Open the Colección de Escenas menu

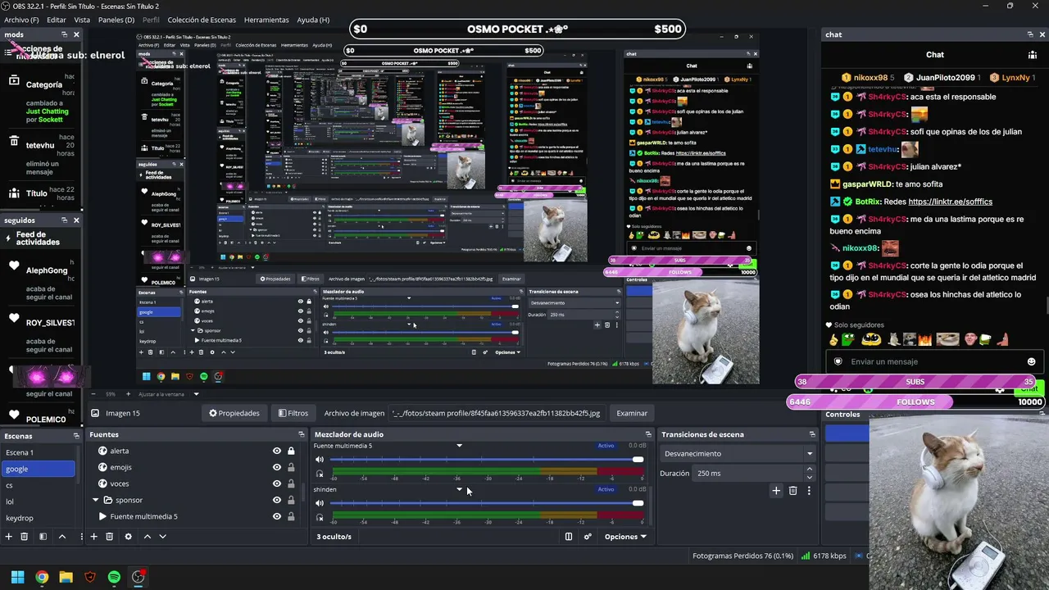coord(201,20)
